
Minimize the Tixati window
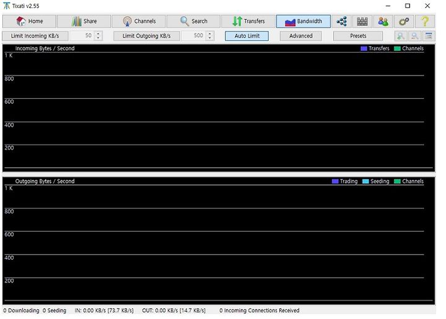[388, 6]
